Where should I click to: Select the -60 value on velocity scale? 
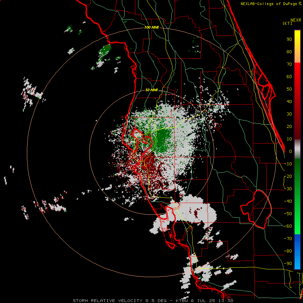[x=288, y=226]
